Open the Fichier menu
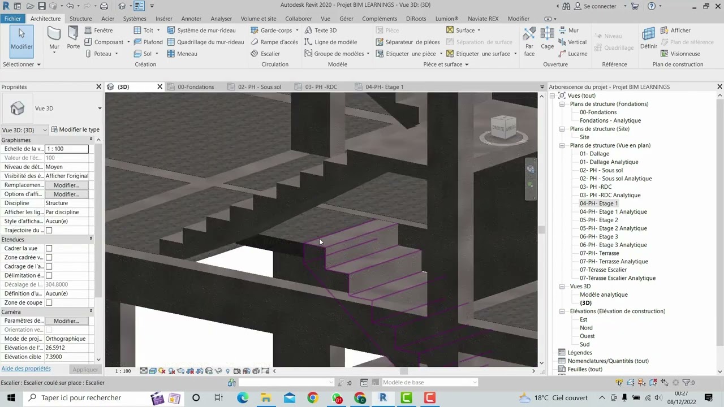Image resolution: width=724 pixels, height=407 pixels. coord(12,19)
